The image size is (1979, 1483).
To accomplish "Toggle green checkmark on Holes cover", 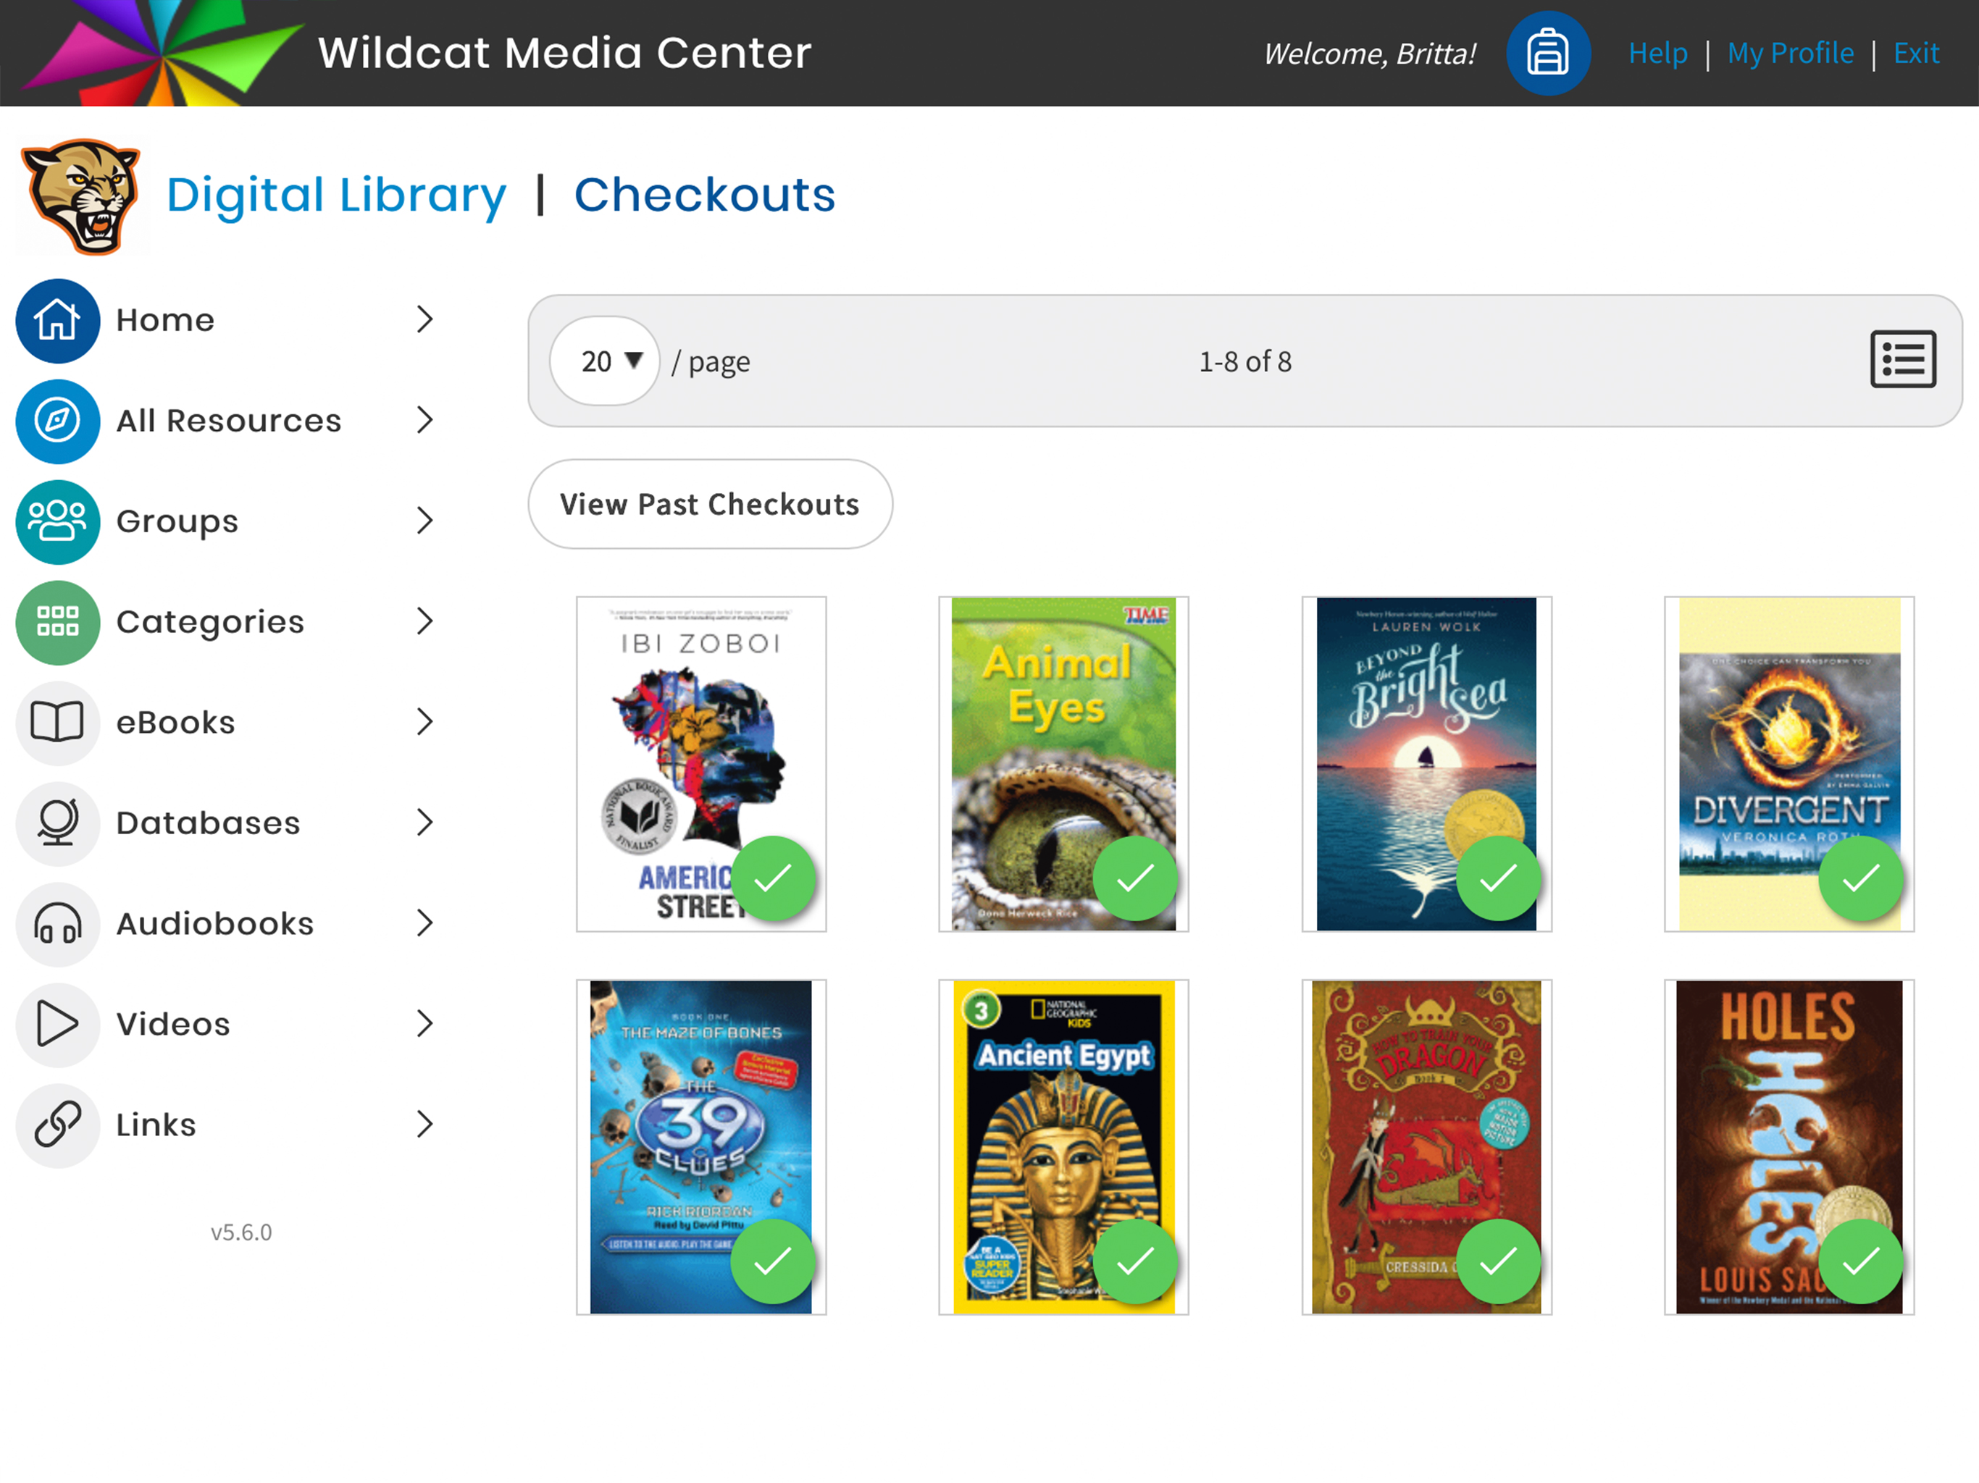I will point(1860,1261).
